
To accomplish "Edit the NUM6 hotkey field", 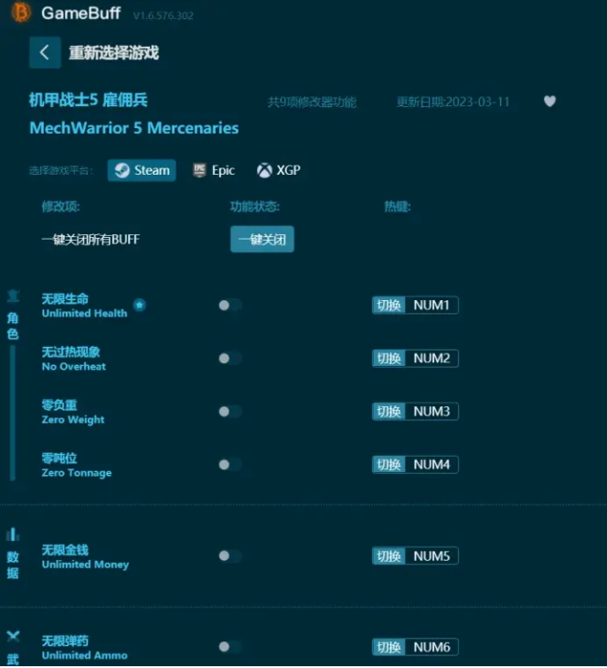I will point(431,647).
